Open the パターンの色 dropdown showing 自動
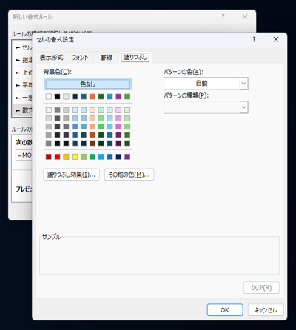This screenshot has height=330, width=296. click(206, 84)
